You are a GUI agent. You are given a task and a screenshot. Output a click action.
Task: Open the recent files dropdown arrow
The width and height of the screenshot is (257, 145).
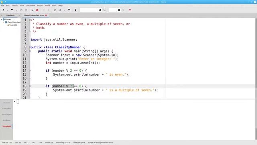point(16,10)
